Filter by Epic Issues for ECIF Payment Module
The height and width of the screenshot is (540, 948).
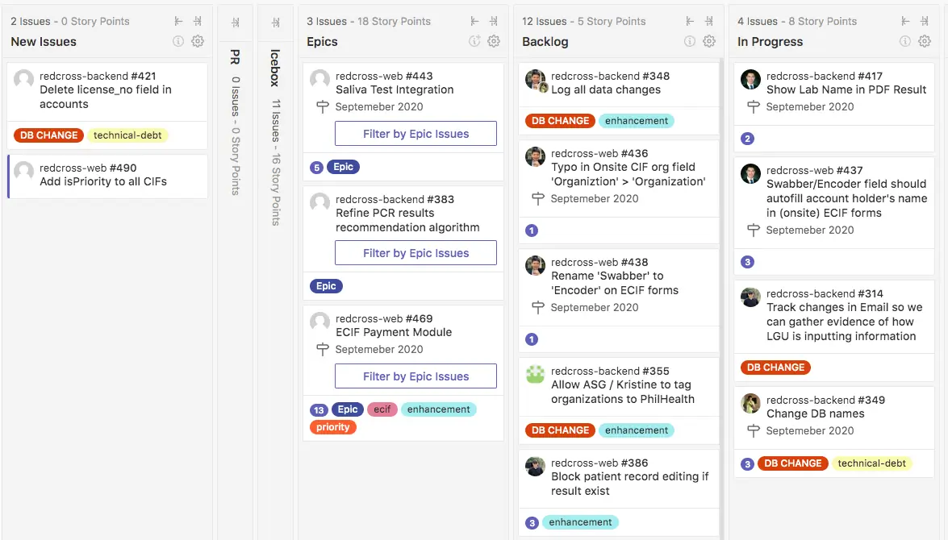416,376
